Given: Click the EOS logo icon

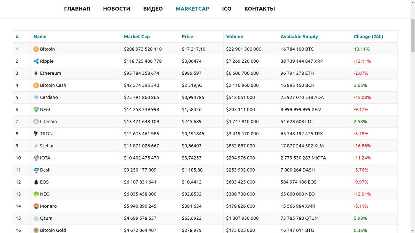Looking at the screenshot, I should pyautogui.click(x=36, y=182).
